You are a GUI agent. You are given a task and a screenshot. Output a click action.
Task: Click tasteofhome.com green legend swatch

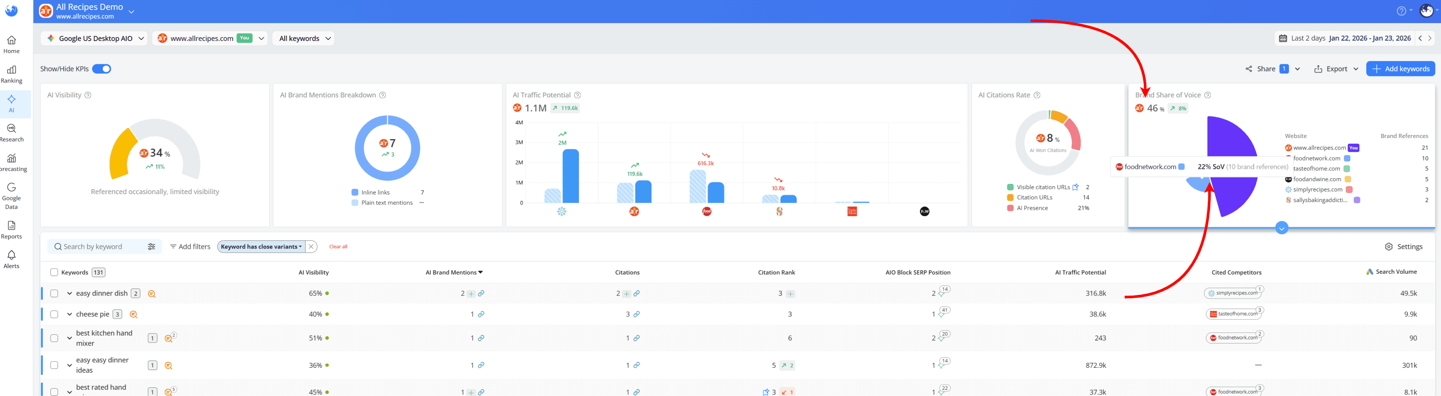[1347, 169]
